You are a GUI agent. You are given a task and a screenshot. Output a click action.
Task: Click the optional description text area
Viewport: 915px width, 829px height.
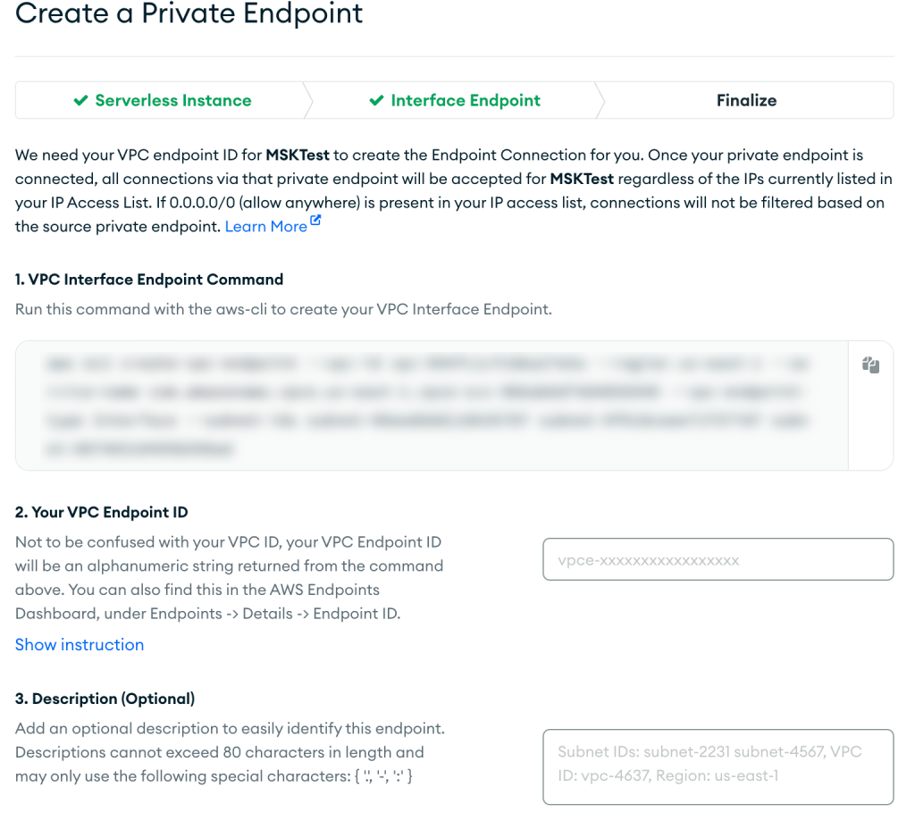click(718, 766)
